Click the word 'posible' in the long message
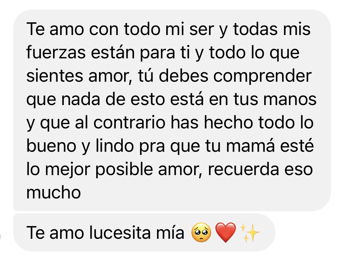Image resolution: width=348 pixels, height=260 pixels. tap(124, 170)
